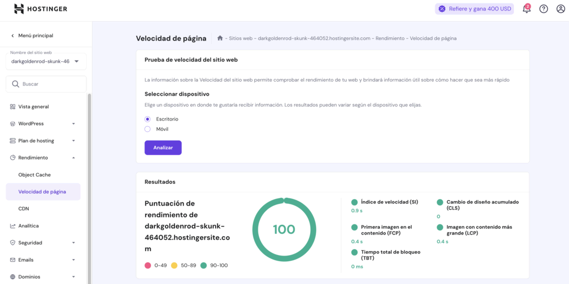569x284 pixels.
Task: Click the Analizar button
Action: coord(163,148)
